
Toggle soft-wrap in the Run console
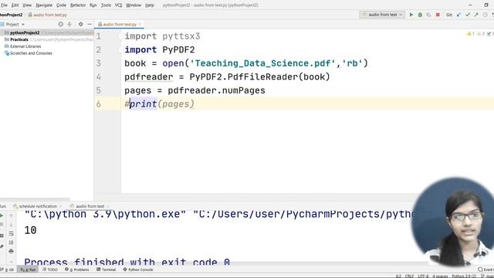tap(11, 233)
